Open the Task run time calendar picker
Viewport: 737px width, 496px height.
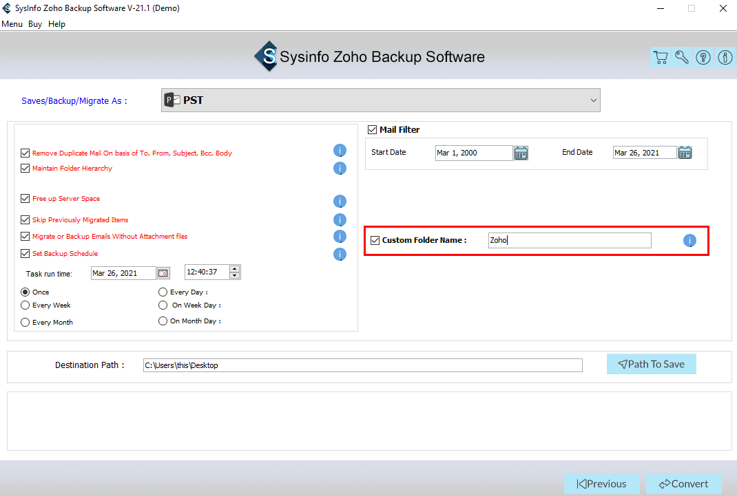[163, 273]
